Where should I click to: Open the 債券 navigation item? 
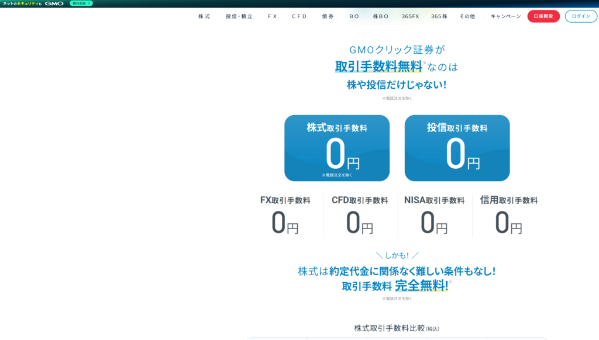(328, 16)
